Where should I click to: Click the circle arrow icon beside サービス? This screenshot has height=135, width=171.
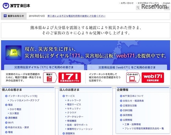(x=64, y=96)
